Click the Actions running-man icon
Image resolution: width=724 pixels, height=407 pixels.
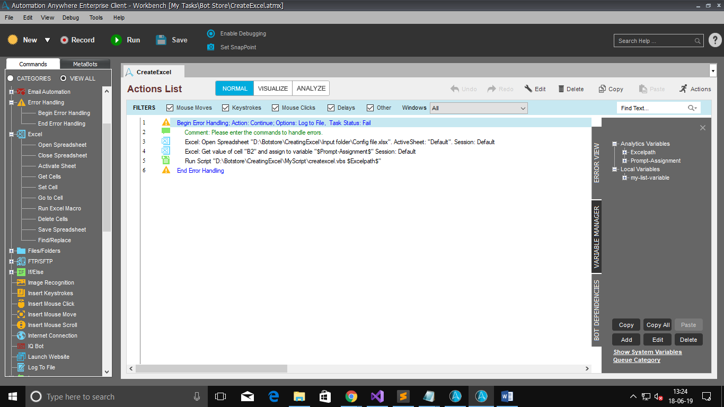(x=683, y=89)
